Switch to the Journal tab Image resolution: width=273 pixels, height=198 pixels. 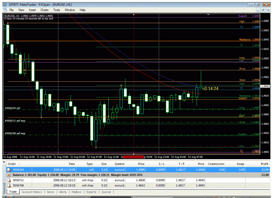click(106, 192)
